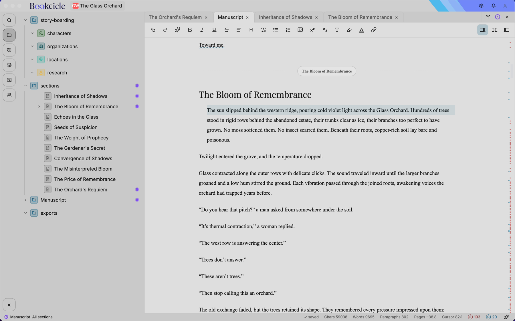The image size is (515, 321).
Task: Collapse the story-boarding folder
Action: click(x=25, y=20)
